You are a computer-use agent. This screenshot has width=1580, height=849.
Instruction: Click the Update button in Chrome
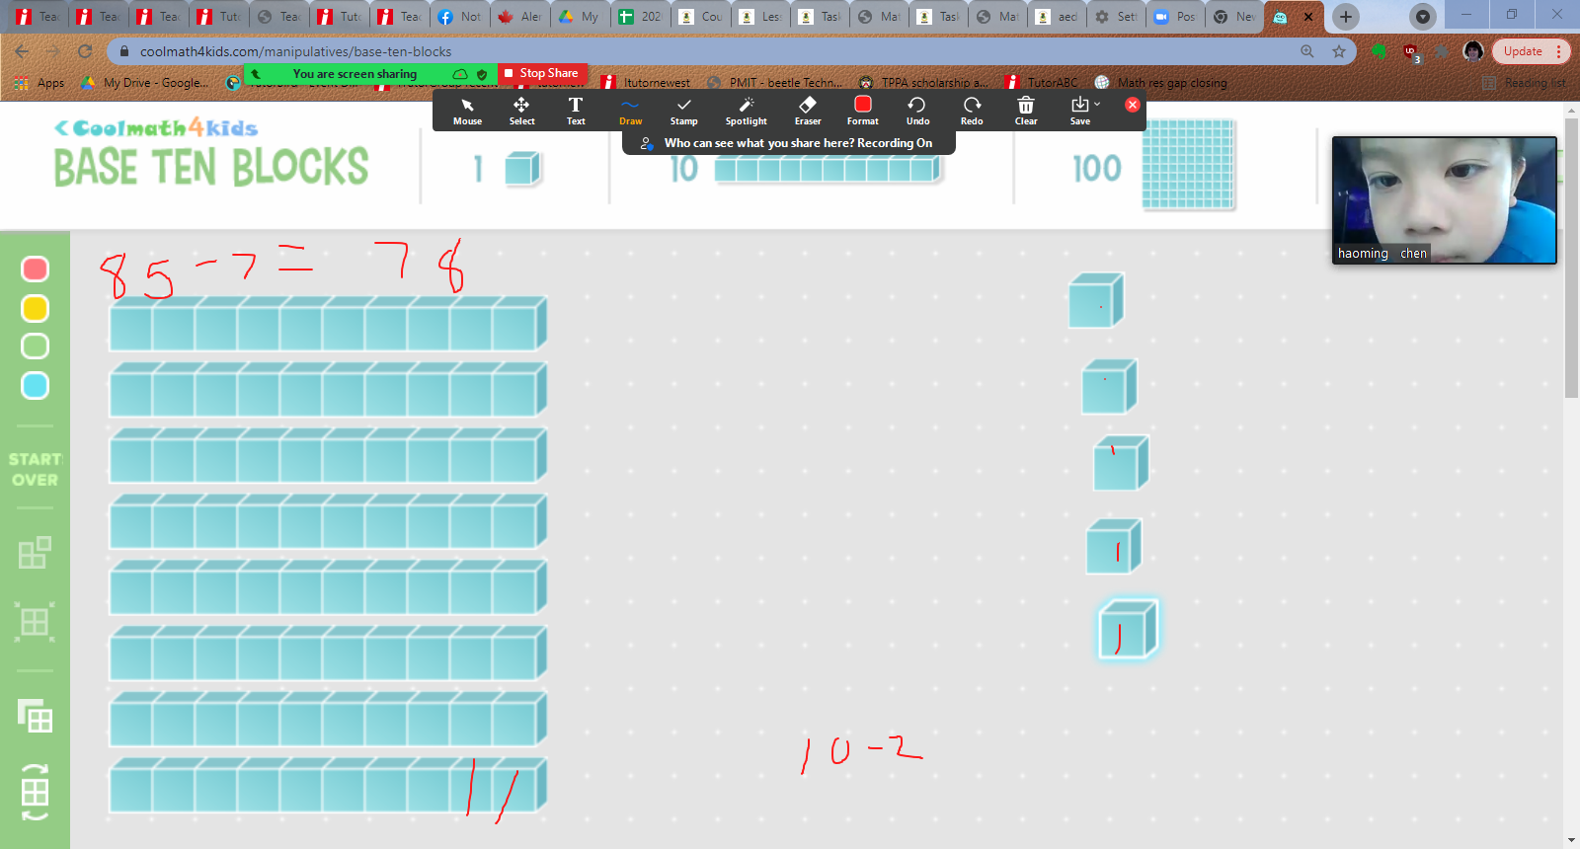click(x=1532, y=51)
